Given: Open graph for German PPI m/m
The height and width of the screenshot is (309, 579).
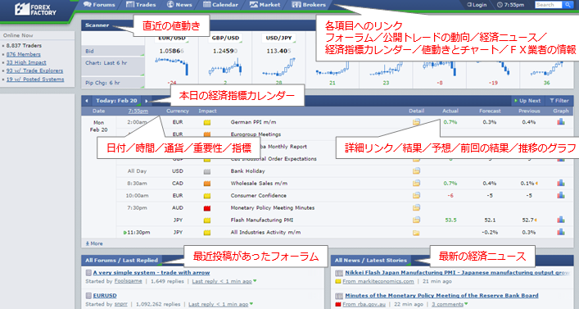Looking at the screenshot, I should point(561,121).
